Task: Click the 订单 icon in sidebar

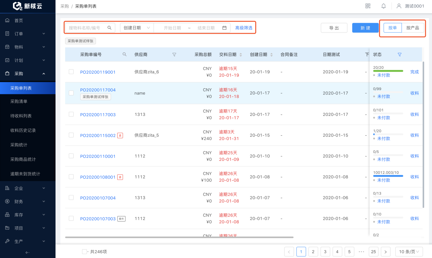Action: pos(7,34)
